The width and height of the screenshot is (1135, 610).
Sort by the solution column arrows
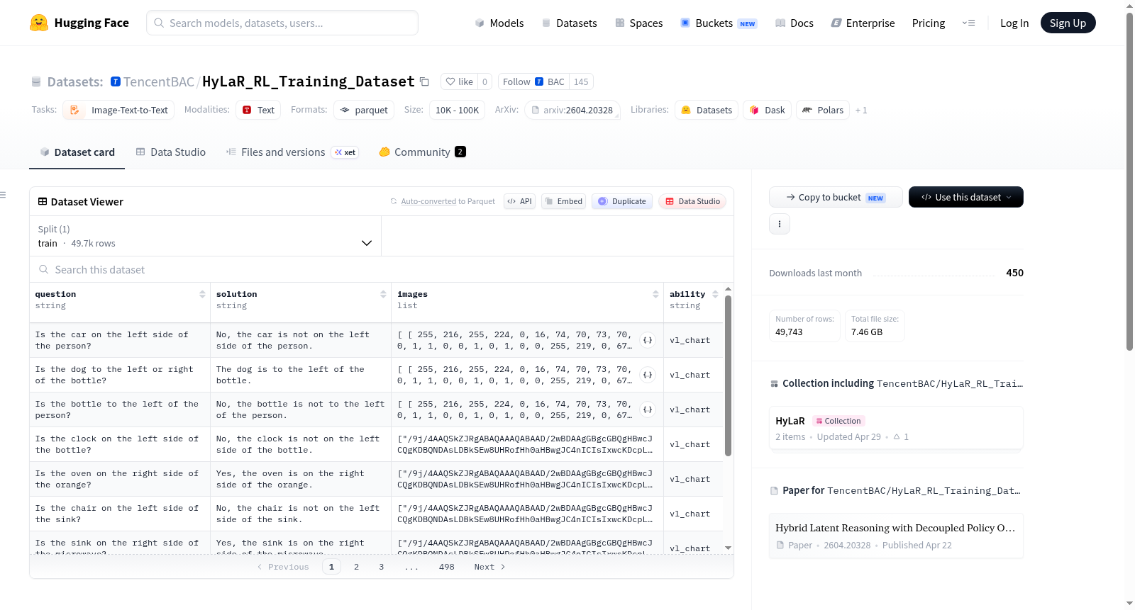pyautogui.click(x=383, y=294)
